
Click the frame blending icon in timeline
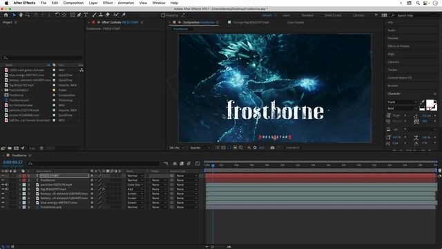click(182, 163)
